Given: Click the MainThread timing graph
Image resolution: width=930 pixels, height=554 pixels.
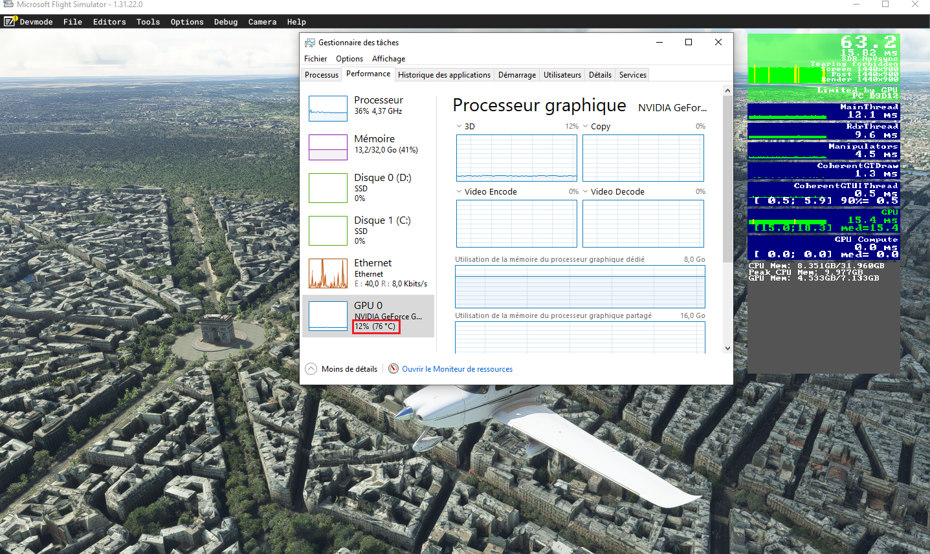Looking at the screenshot, I should pos(824,111).
